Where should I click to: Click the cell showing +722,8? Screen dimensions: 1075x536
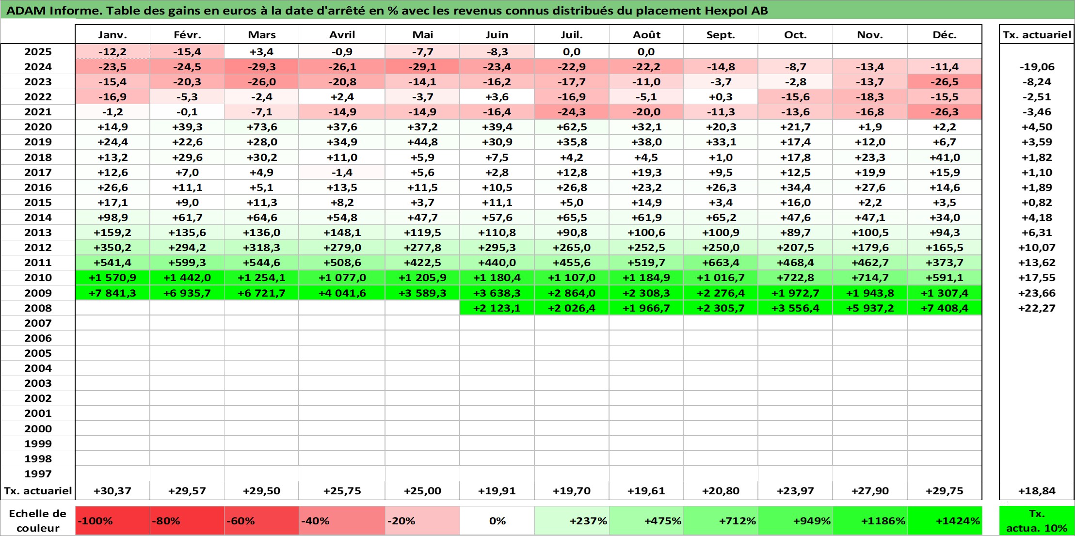(x=795, y=278)
